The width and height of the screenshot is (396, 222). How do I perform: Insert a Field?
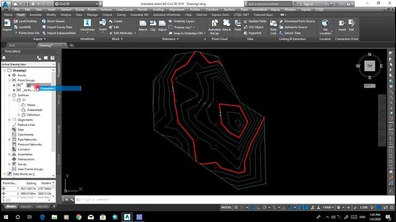[238, 25]
